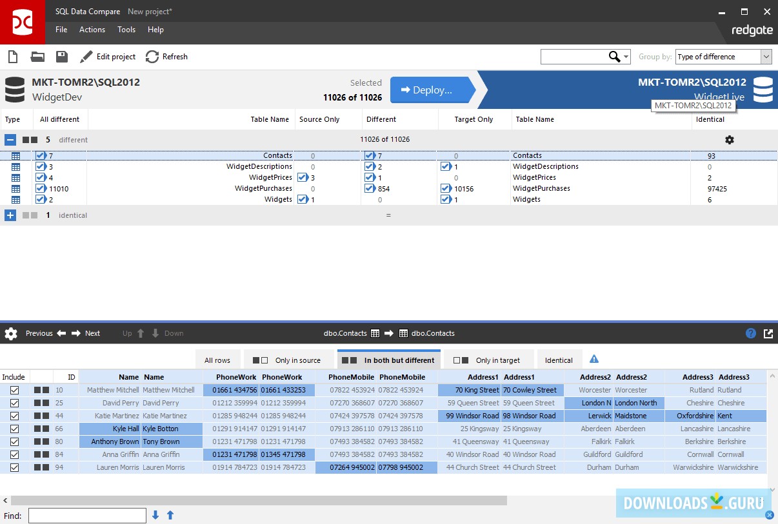
Task: Go to Next difference in the viewer
Action: coord(86,333)
